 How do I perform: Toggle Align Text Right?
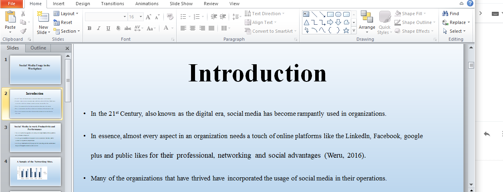[x=202, y=28]
